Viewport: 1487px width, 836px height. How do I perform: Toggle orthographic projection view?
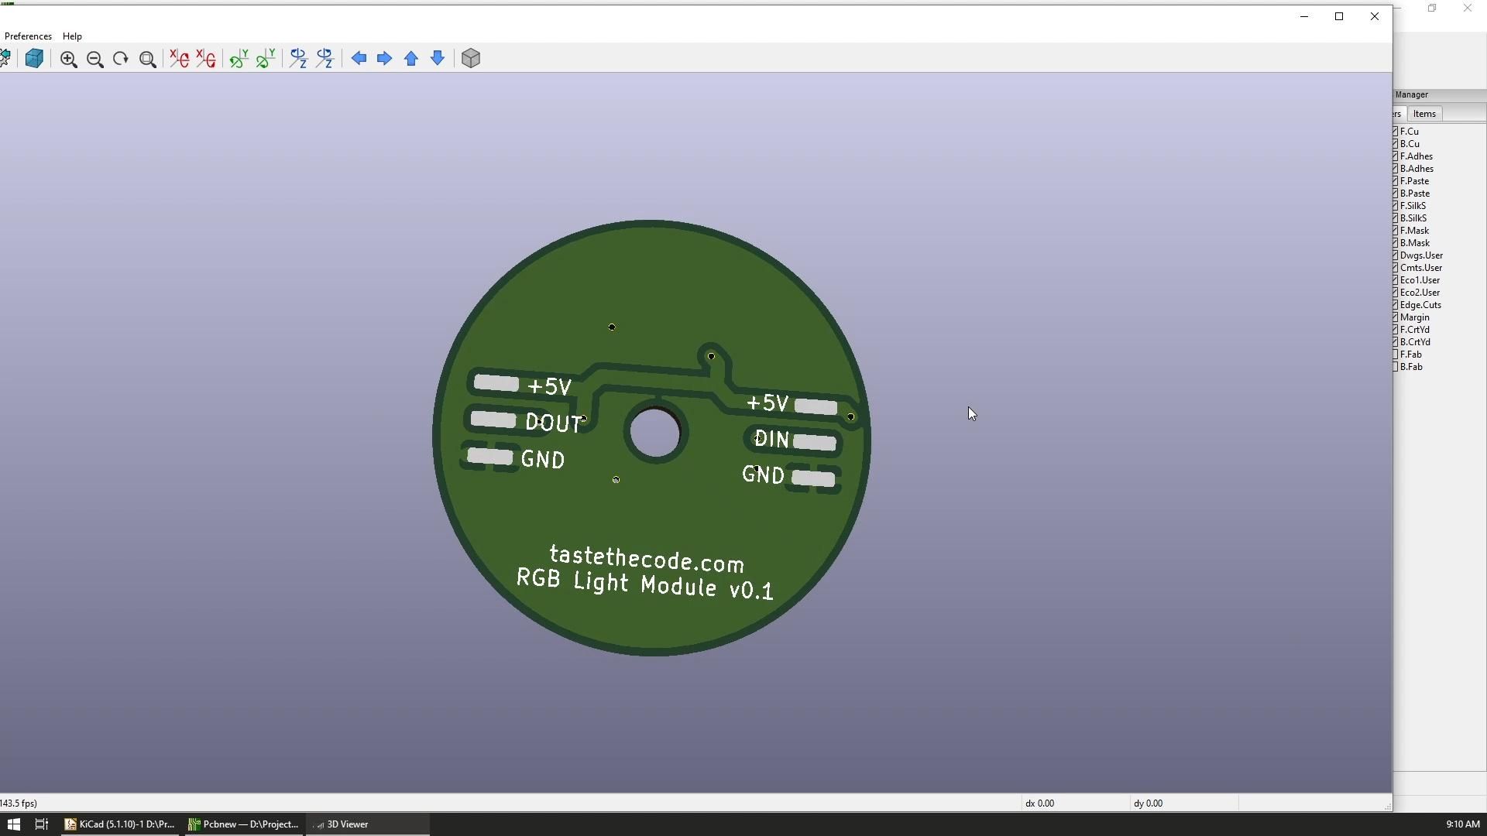[x=470, y=58]
